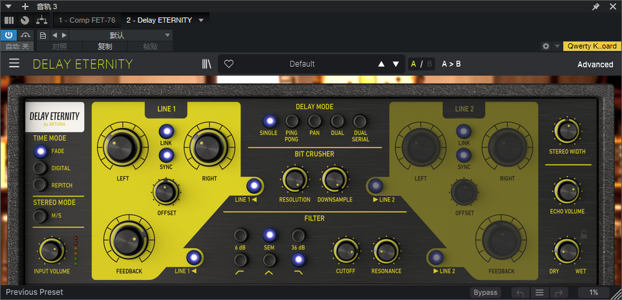Click the undo arrow in bottom bar
Image resolution: width=622 pixels, height=300 pixels.
tap(520, 293)
